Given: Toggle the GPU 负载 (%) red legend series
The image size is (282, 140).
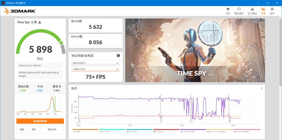Looking at the screenshot, I should coord(166,131).
